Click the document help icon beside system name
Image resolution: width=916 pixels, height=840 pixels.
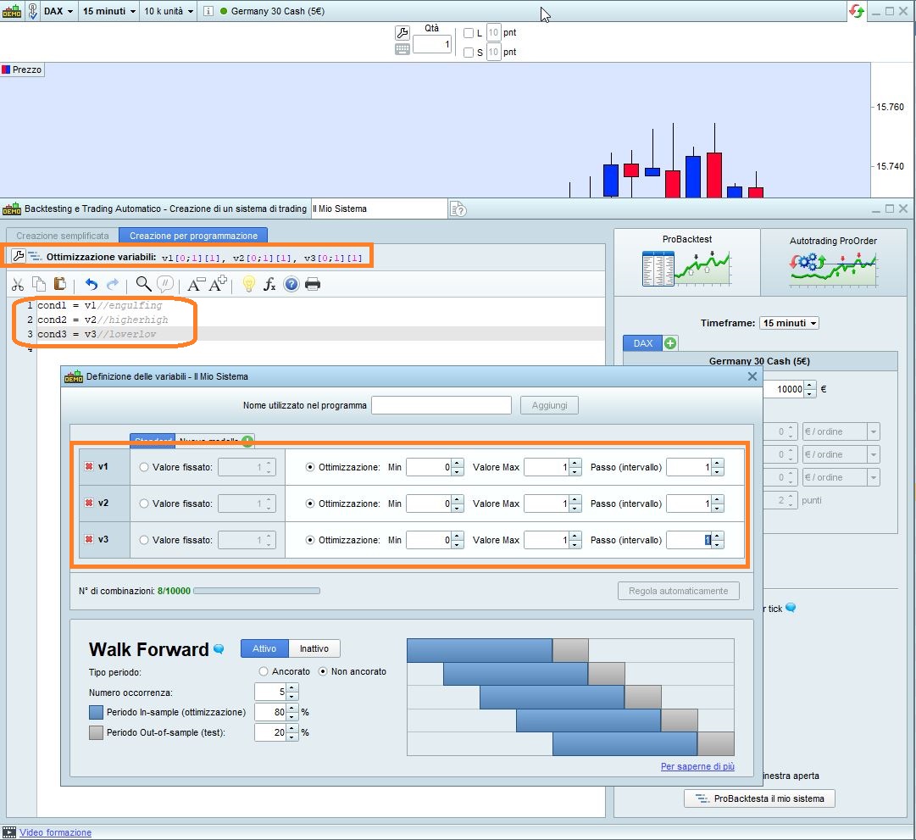click(x=458, y=209)
